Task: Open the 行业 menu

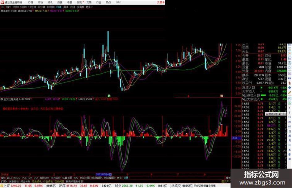Action: [99, 2]
